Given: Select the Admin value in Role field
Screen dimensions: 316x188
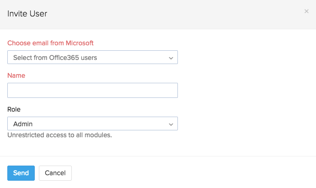Looking at the screenshot, I should point(23,124).
